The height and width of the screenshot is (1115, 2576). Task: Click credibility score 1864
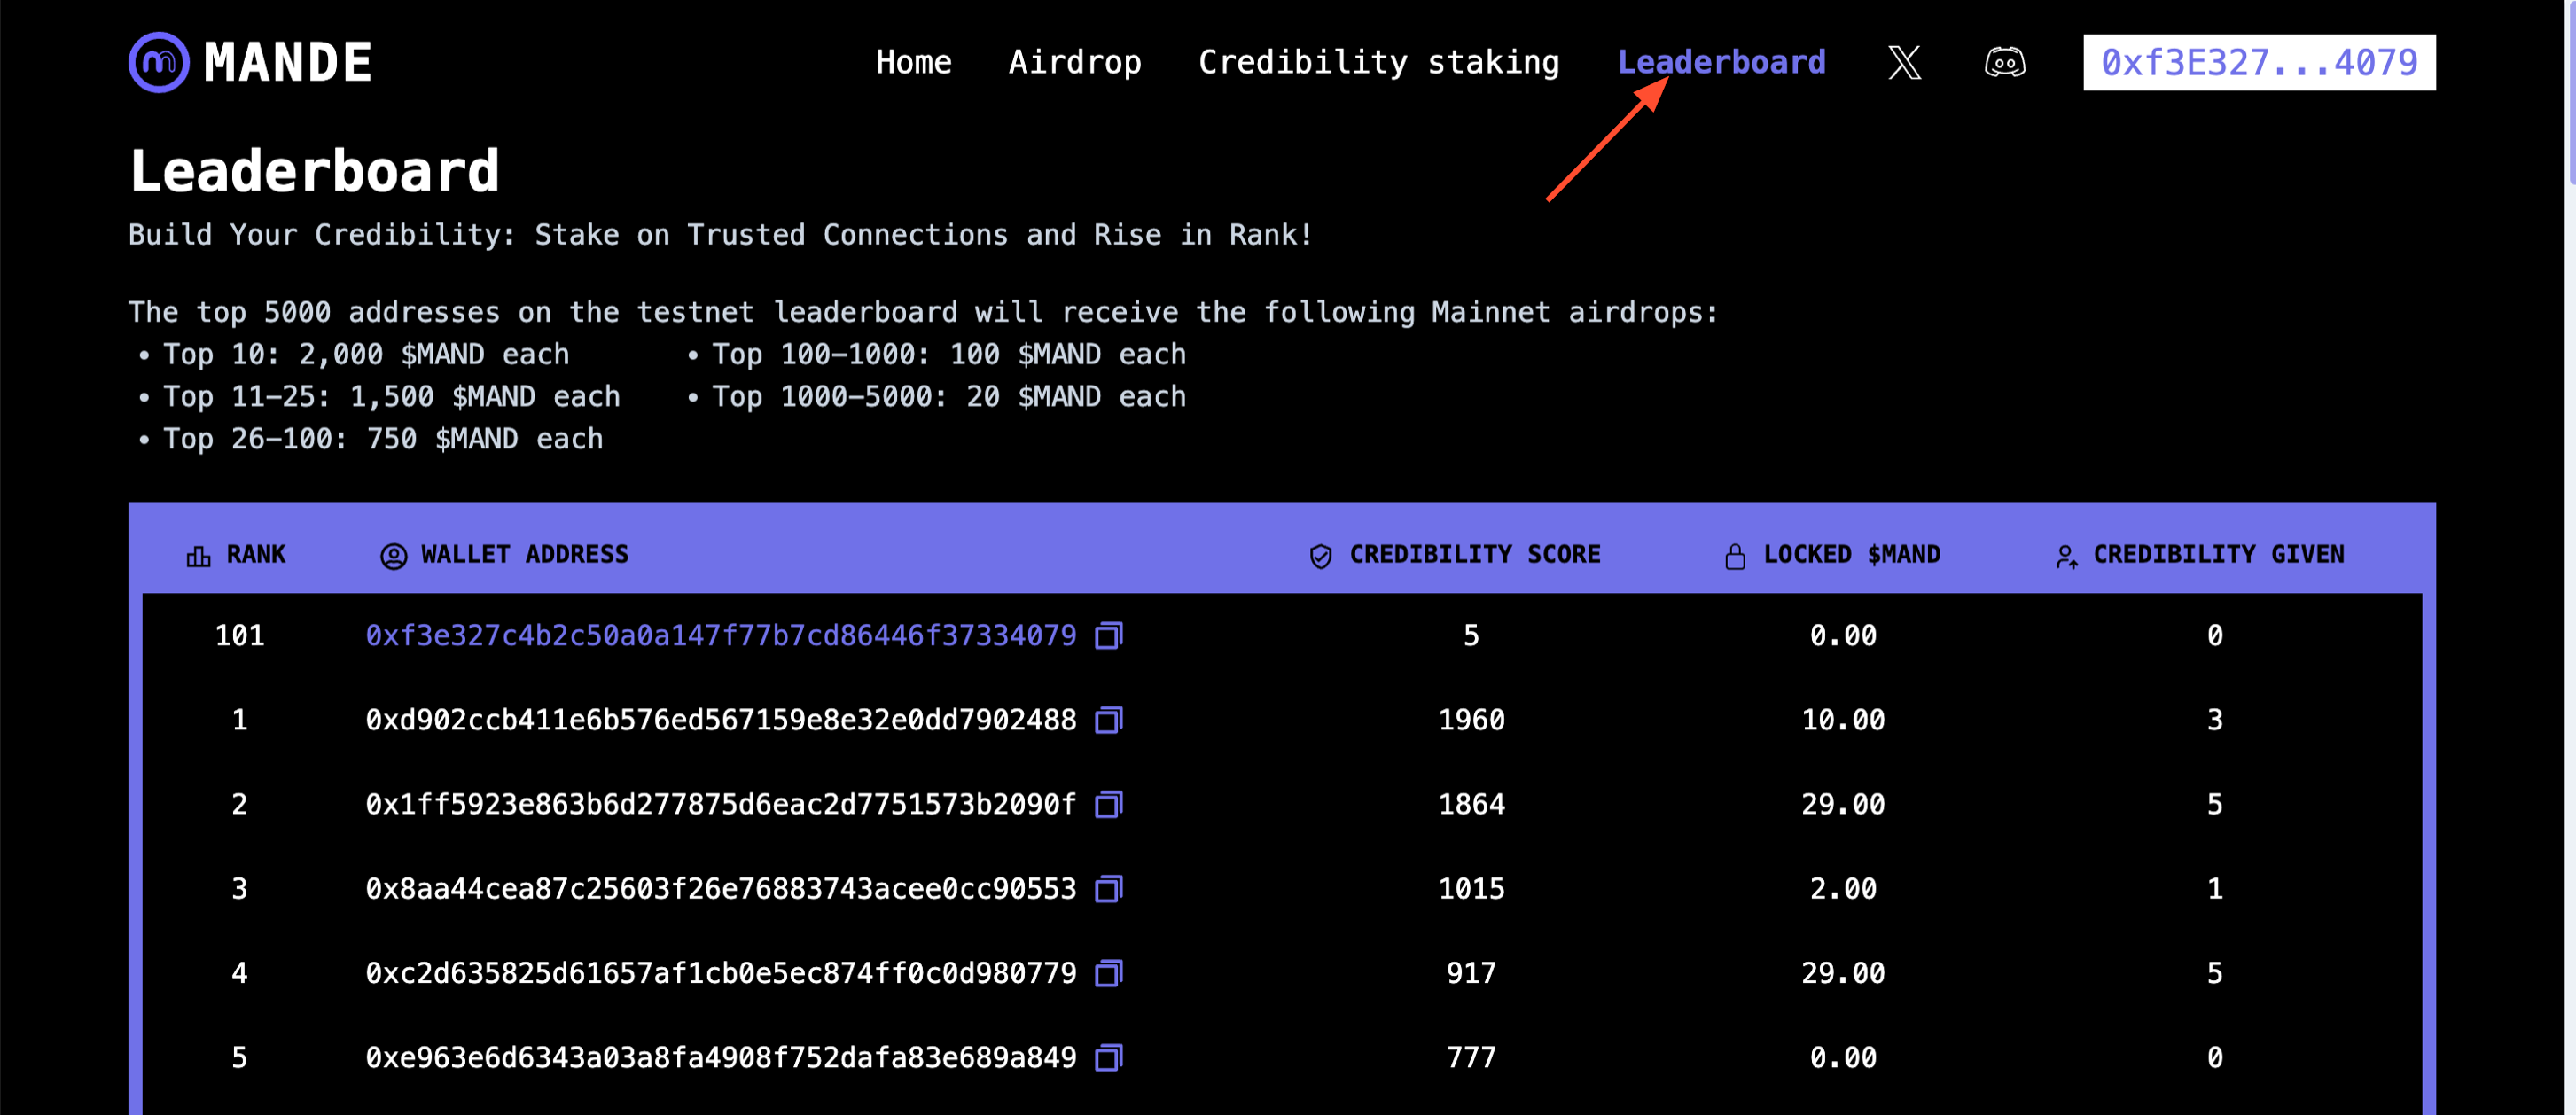1471,805
